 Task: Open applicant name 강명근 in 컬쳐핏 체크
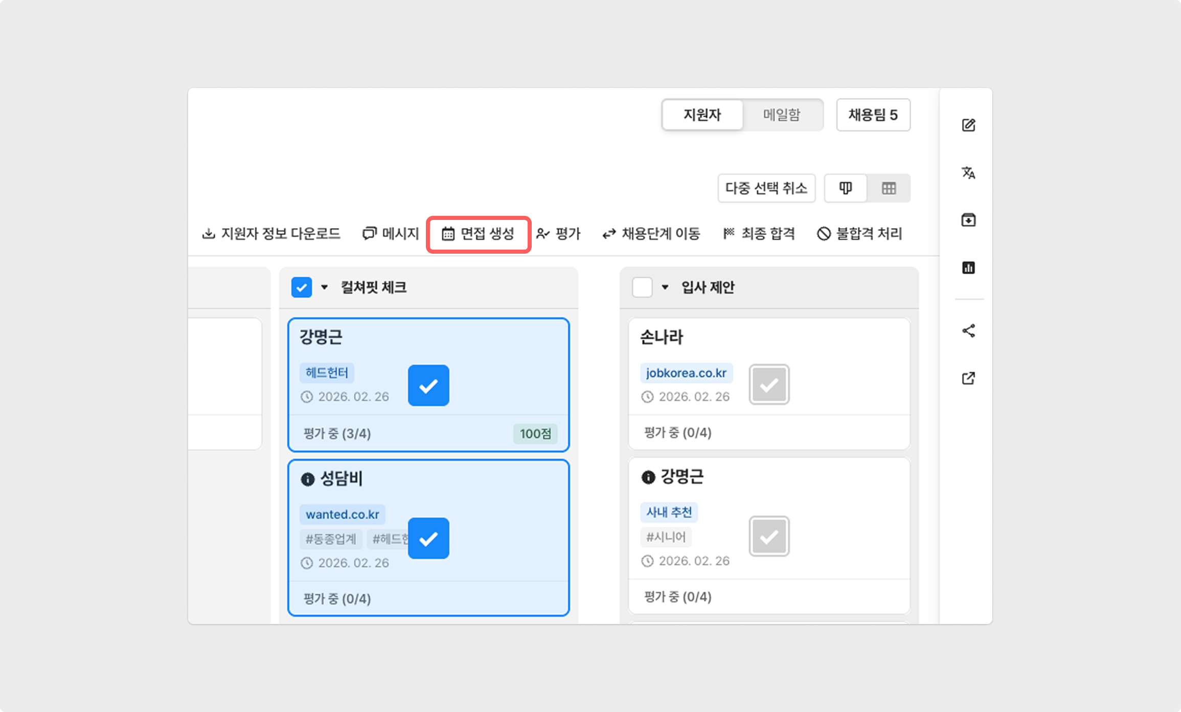[321, 337]
